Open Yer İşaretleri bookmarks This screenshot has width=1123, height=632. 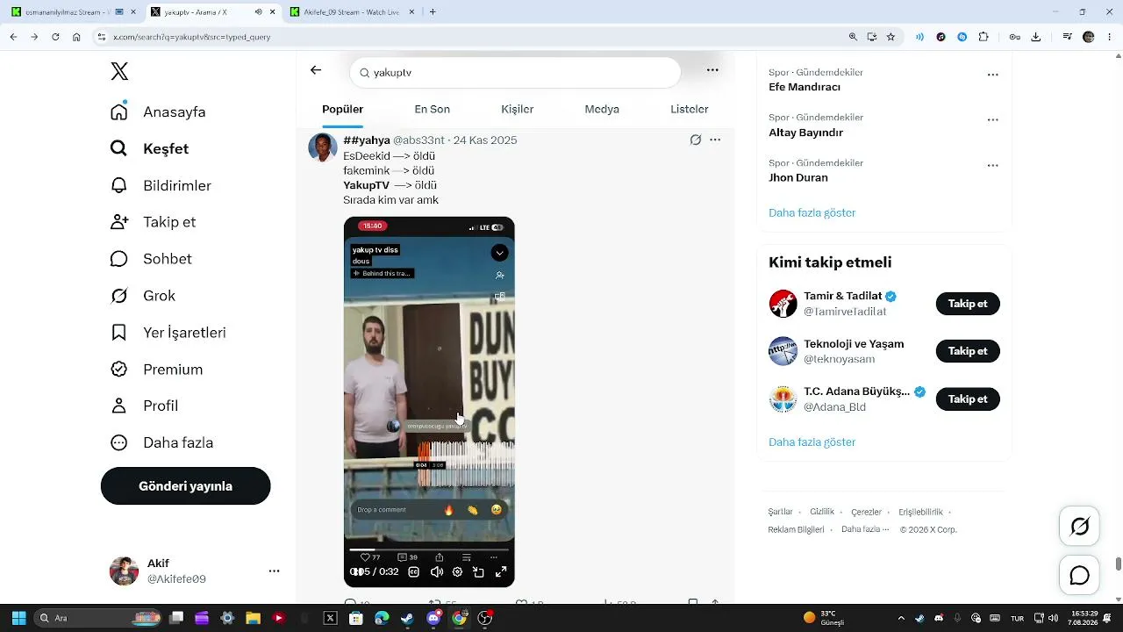click(x=168, y=333)
